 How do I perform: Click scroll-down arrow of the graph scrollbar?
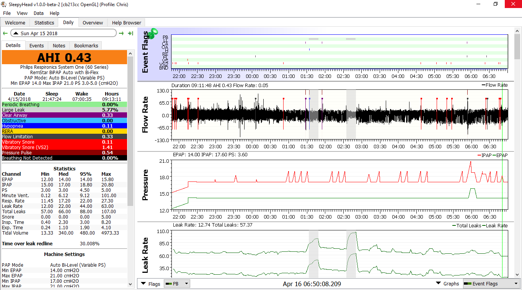[517, 275]
